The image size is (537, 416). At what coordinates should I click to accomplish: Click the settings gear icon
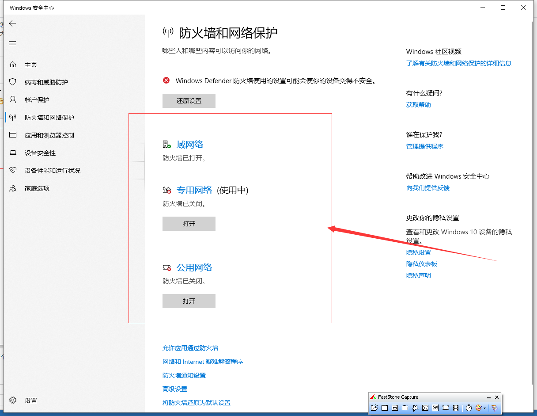point(13,400)
